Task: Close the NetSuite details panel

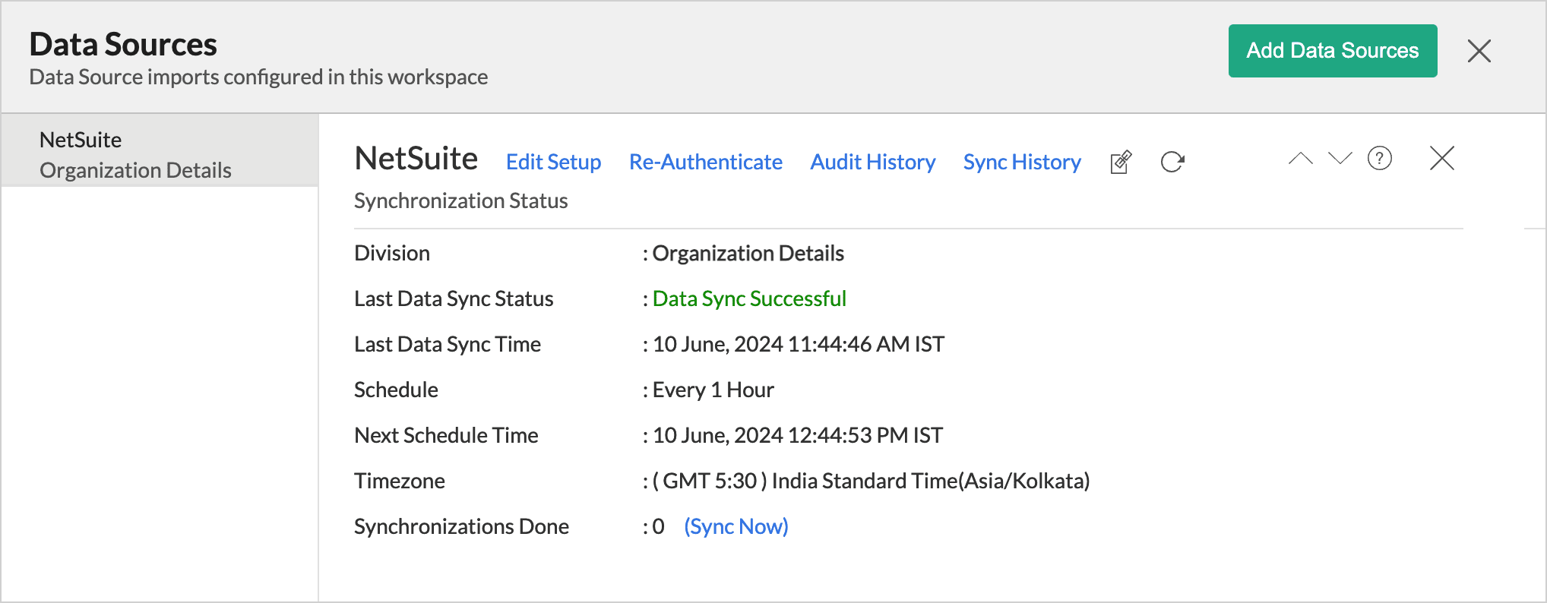Action: (1441, 158)
